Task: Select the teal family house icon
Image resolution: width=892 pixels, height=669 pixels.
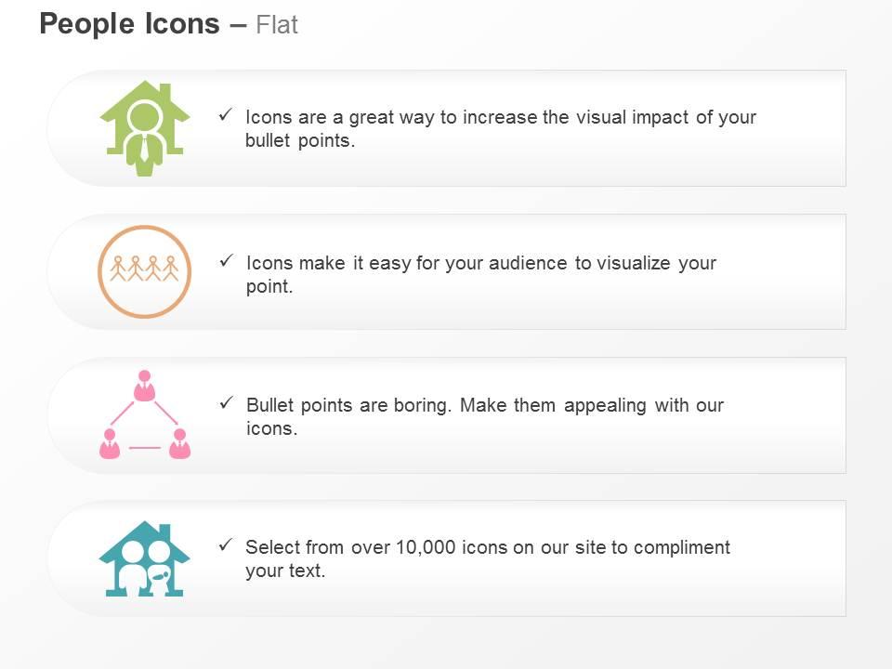Action: click(145, 558)
